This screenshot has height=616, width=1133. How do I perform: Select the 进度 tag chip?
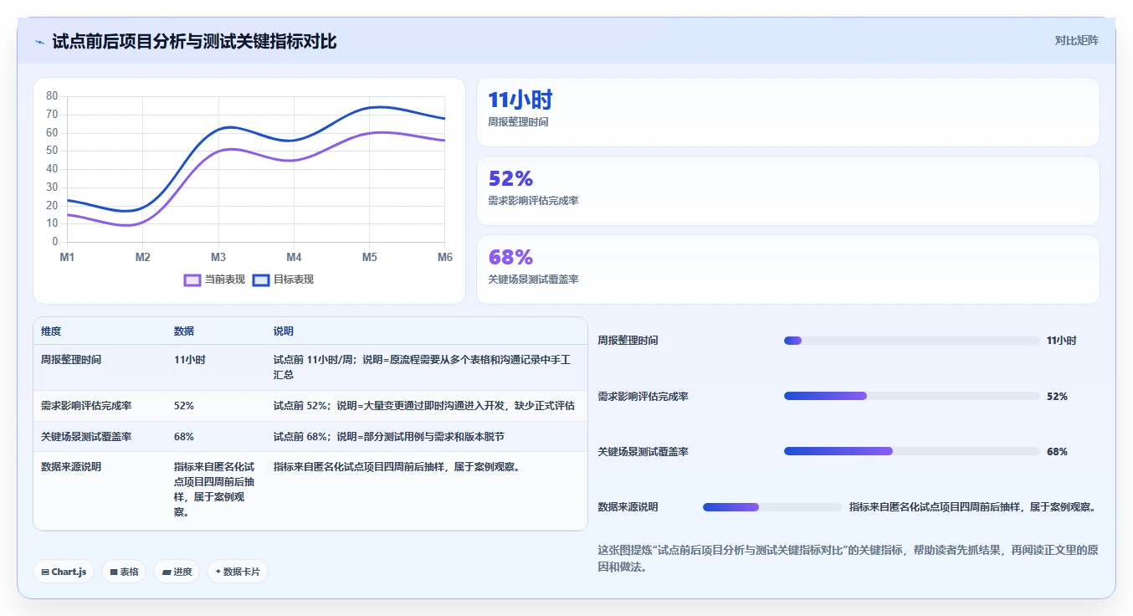tap(177, 572)
